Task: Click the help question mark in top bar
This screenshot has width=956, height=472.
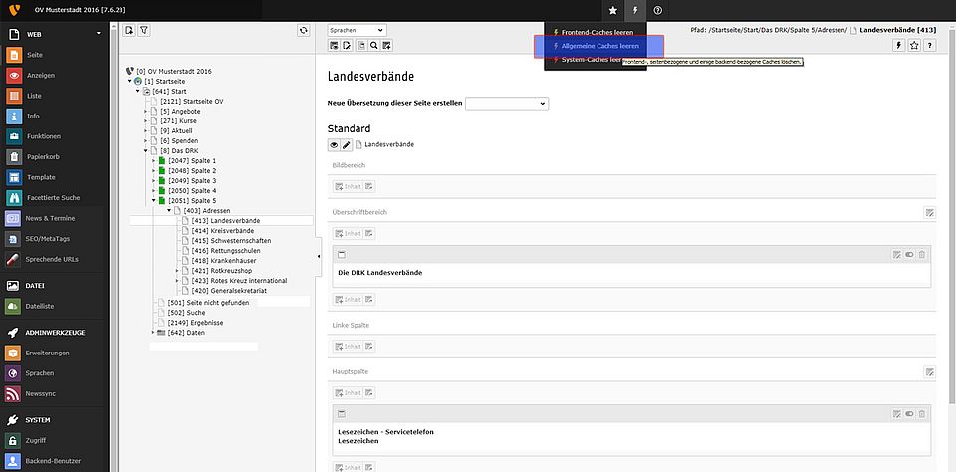Action: pyautogui.click(x=658, y=10)
